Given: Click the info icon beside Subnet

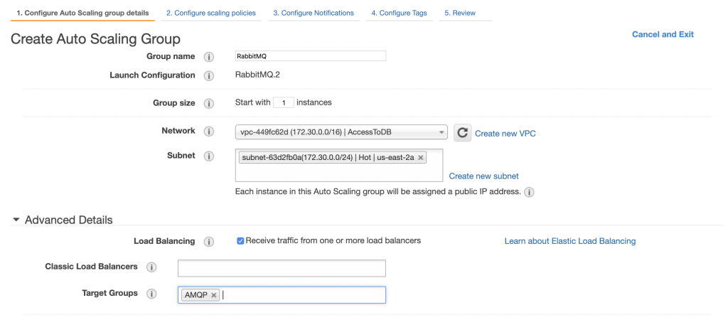Looking at the screenshot, I should tap(209, 156).
